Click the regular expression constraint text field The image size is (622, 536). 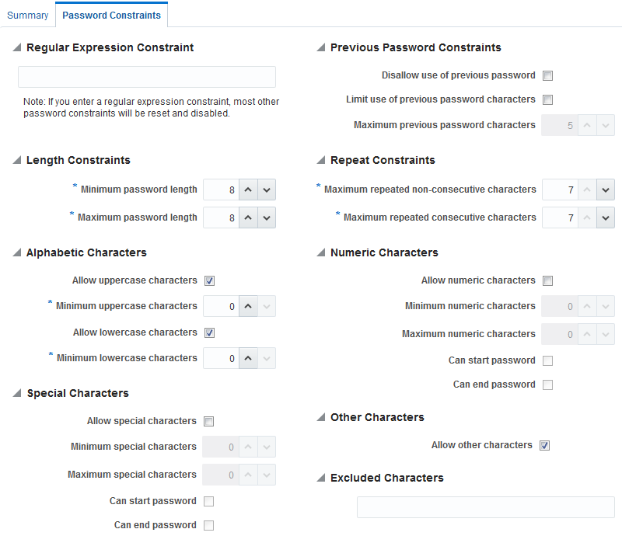147,77
